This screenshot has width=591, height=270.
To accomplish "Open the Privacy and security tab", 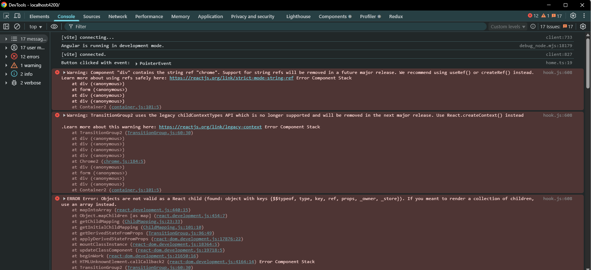I will (253, 16).
